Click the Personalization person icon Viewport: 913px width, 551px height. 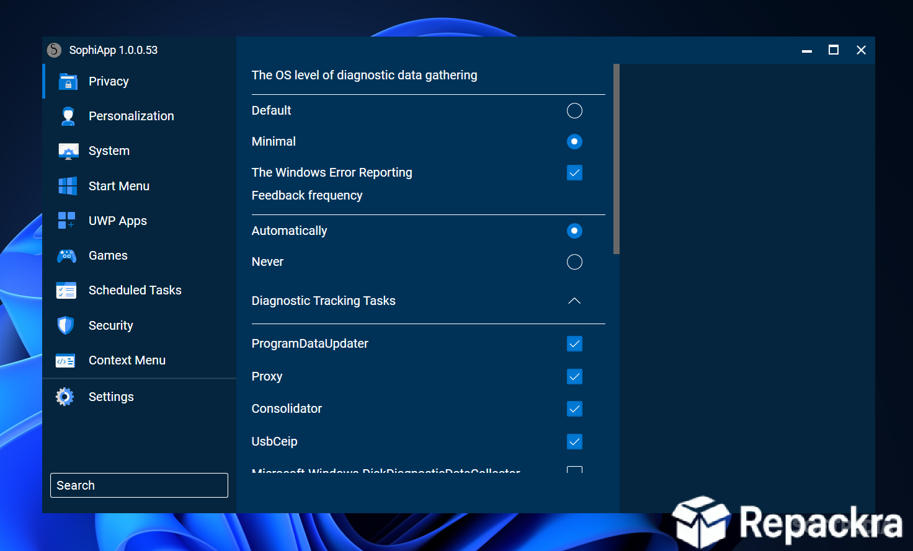[x=68, y=116]
